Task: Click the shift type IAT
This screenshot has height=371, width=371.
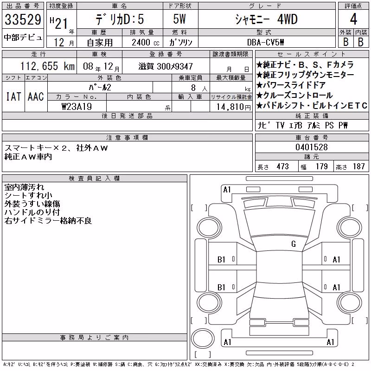Action: [13, 97]
